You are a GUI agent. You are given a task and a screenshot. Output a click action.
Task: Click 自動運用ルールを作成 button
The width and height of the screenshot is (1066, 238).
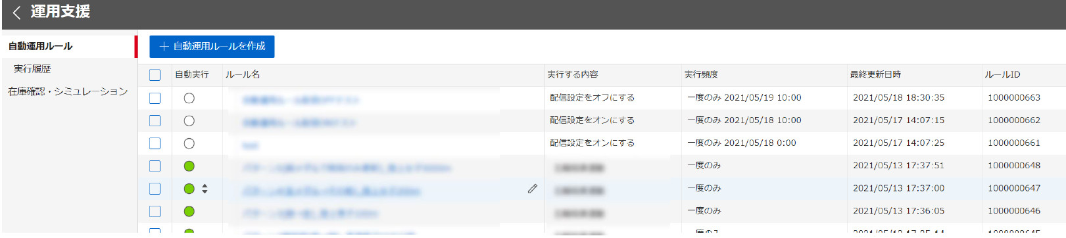212,47
